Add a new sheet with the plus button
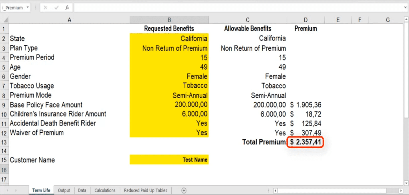The height and width of the screenshot is (195, 409). pos(184,190)
